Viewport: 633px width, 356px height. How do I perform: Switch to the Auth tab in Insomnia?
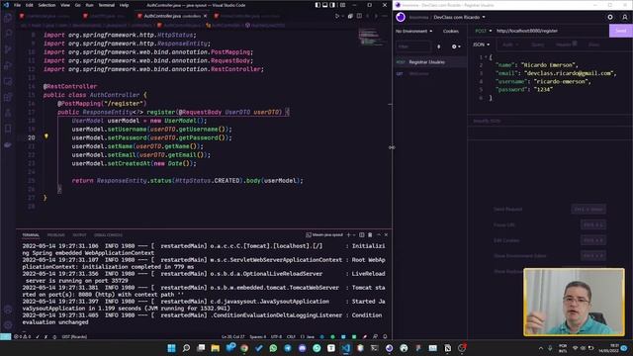[509, 44]
